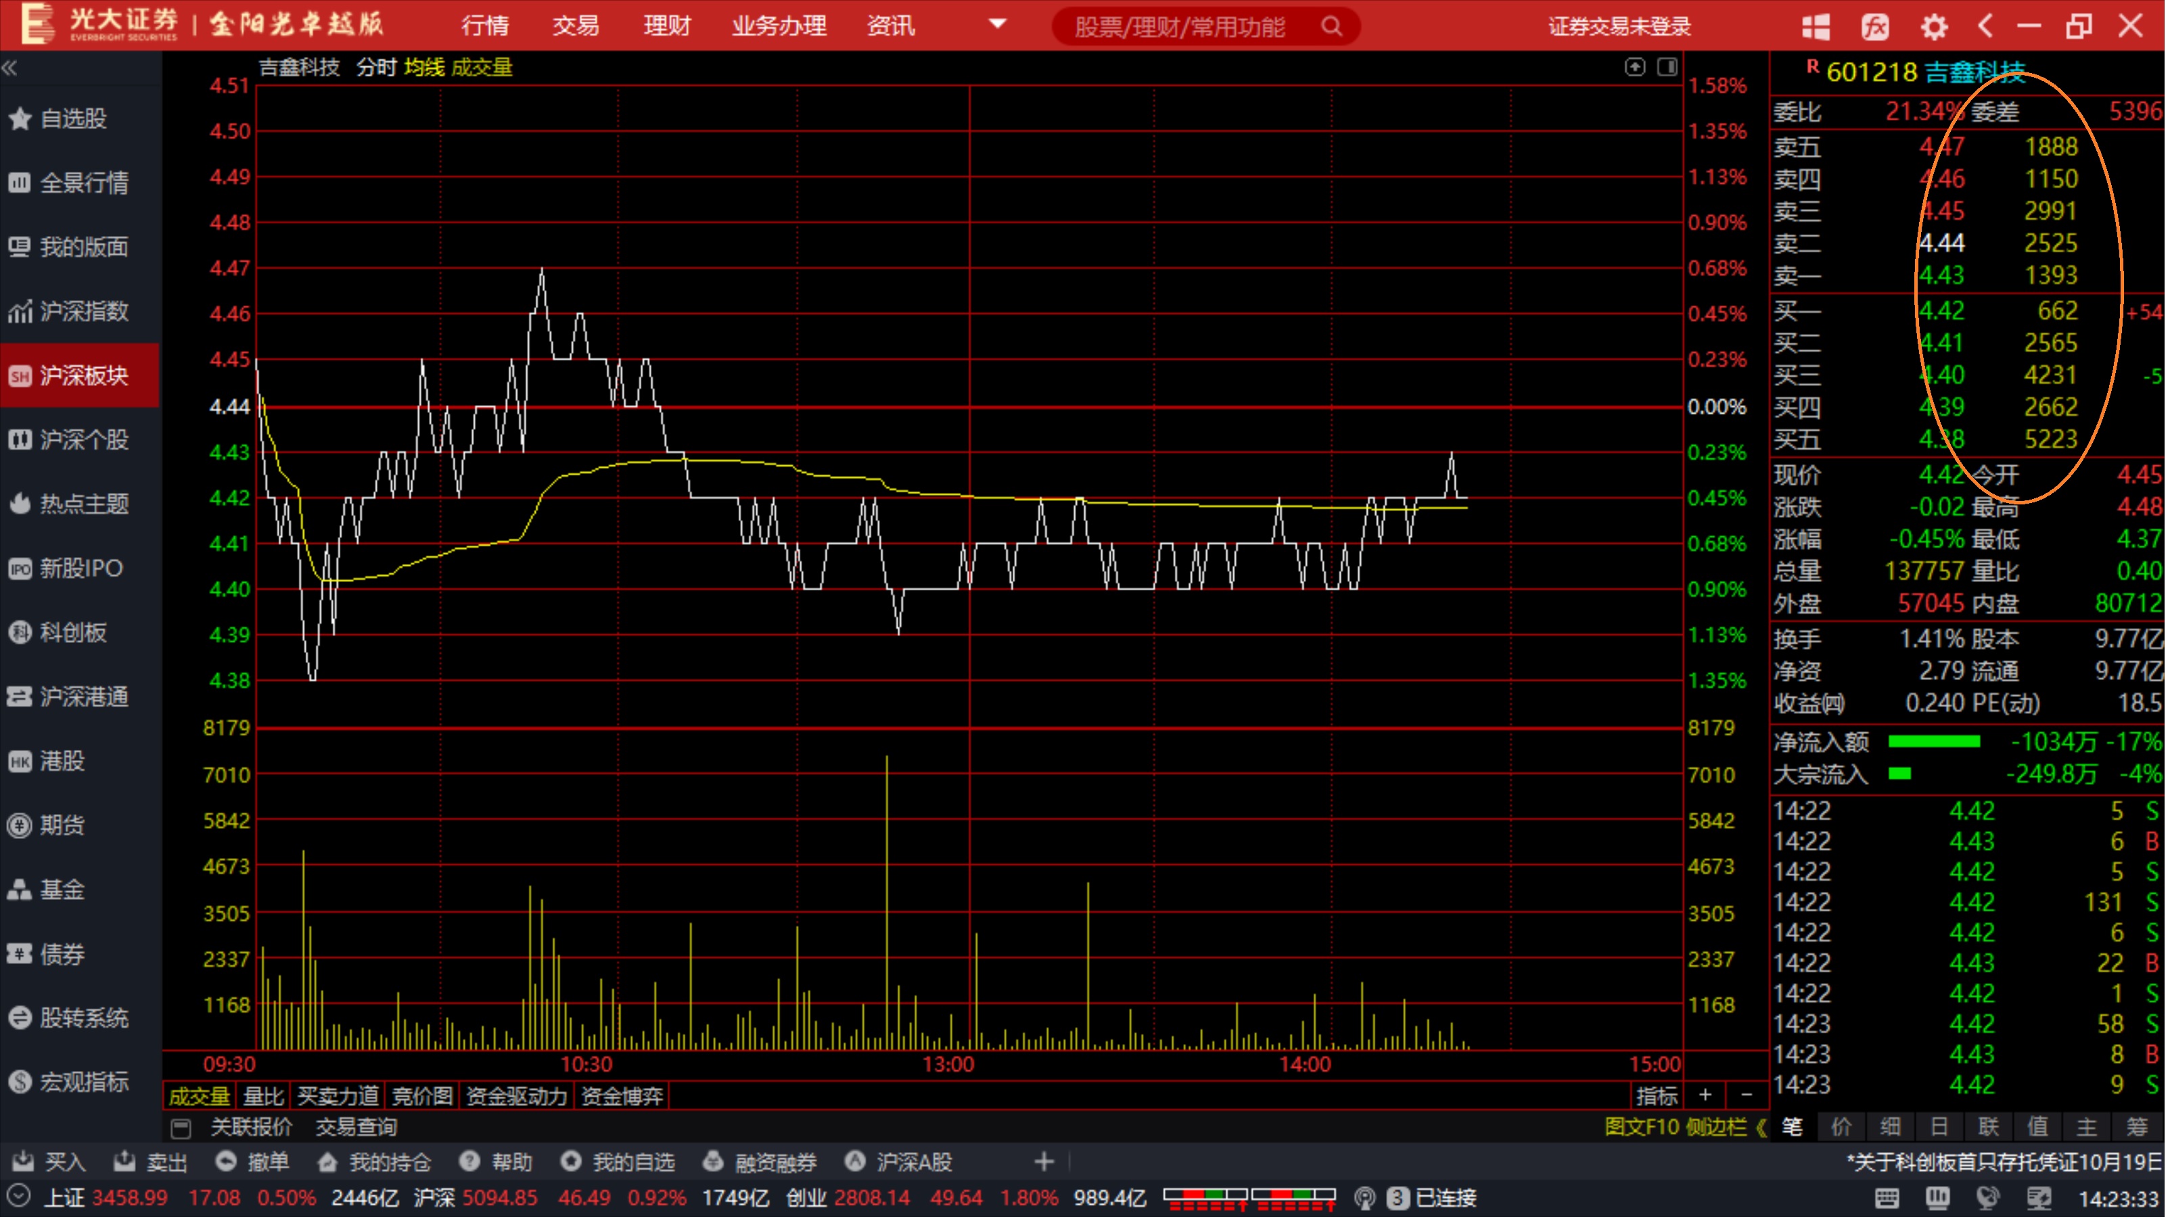The width and height of the screenshot is (2170, 1217).
Task: Click the 买入 buy icon in bottom toolbar
Action: 24,1162
